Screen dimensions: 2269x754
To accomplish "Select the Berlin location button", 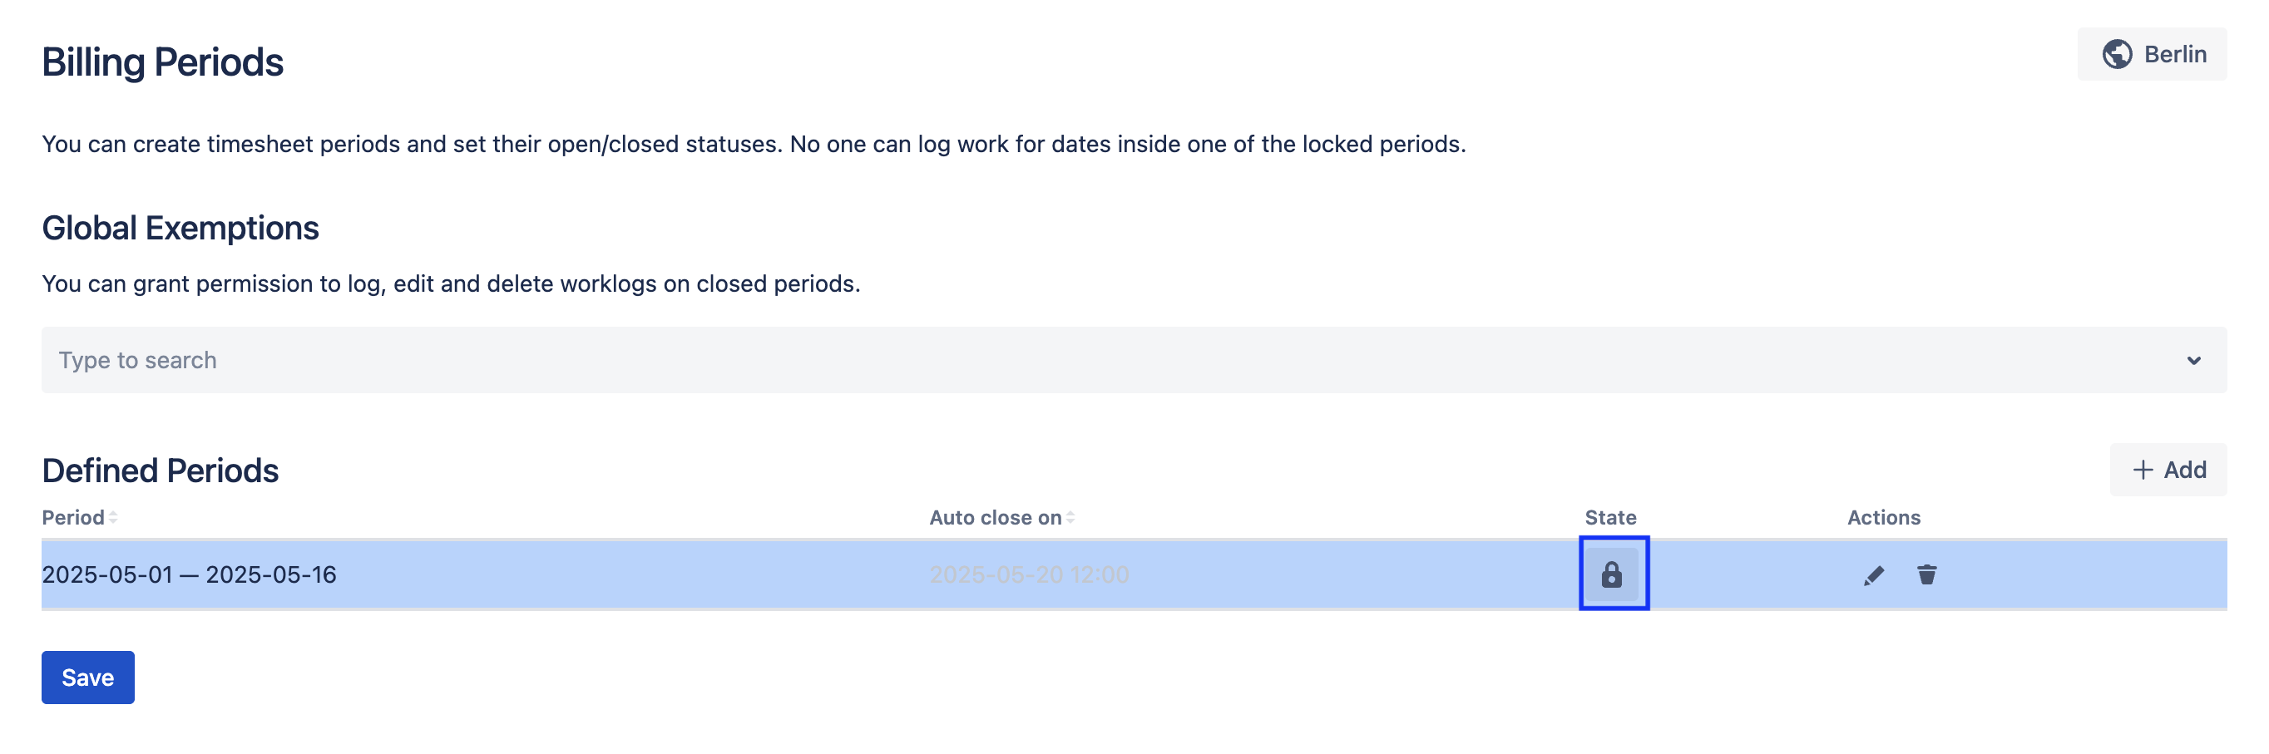I will [2152, 53].
